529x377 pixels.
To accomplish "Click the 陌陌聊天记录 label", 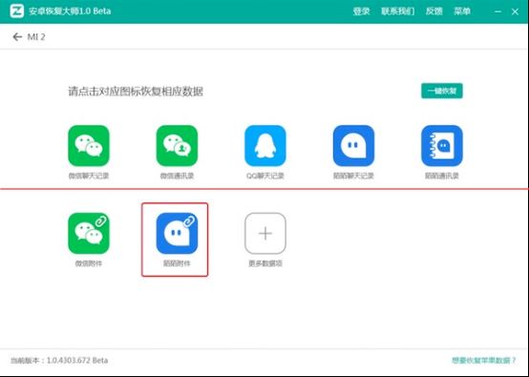I will (353, 176).
